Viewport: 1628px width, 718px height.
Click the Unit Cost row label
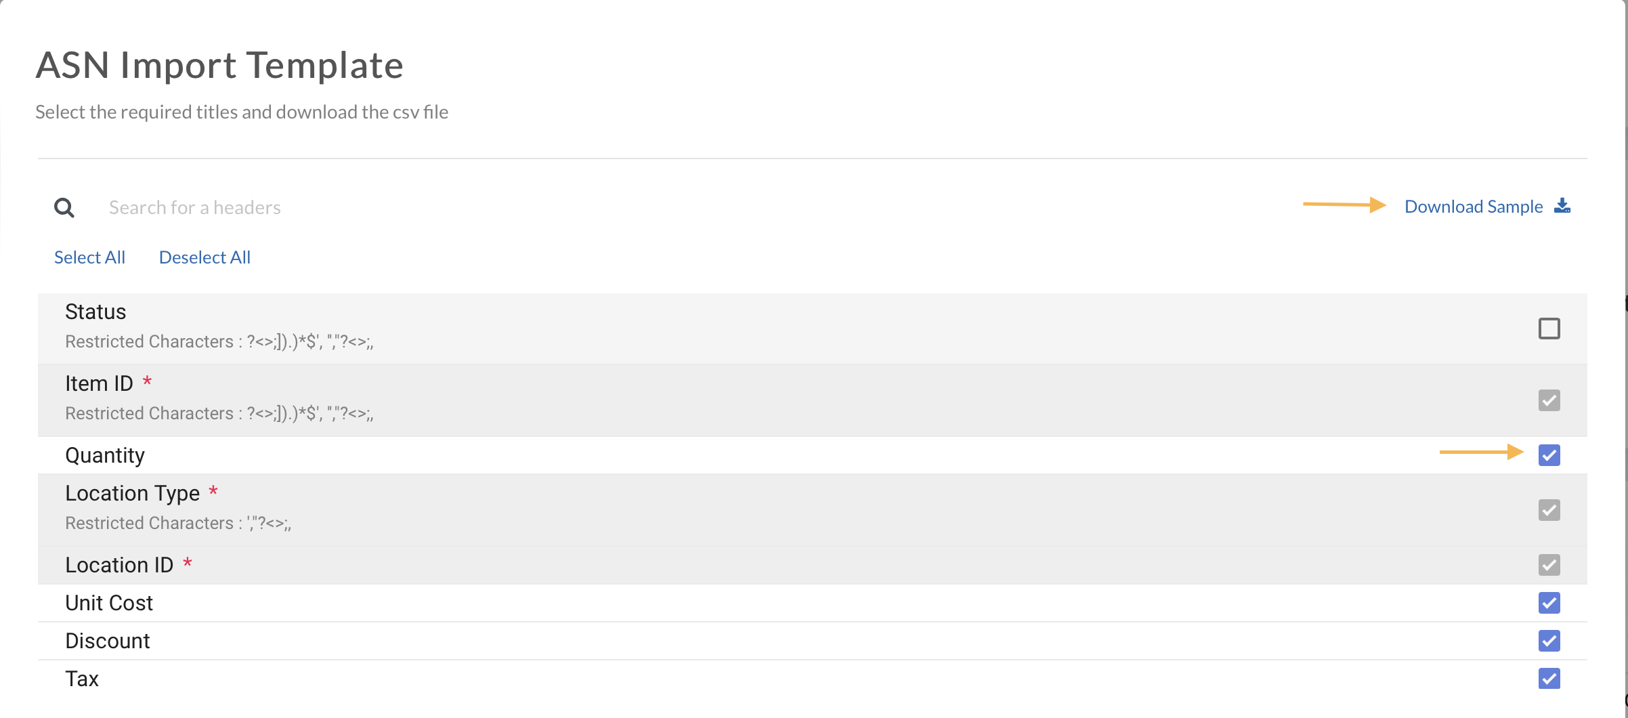click(x=109, y=603)
